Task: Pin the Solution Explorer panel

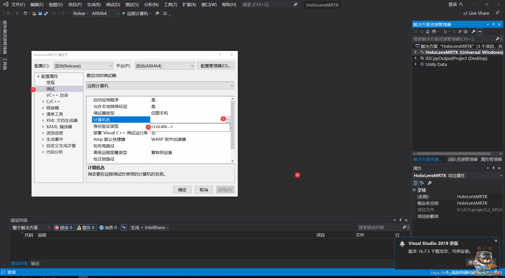Action: coord(493,24)
